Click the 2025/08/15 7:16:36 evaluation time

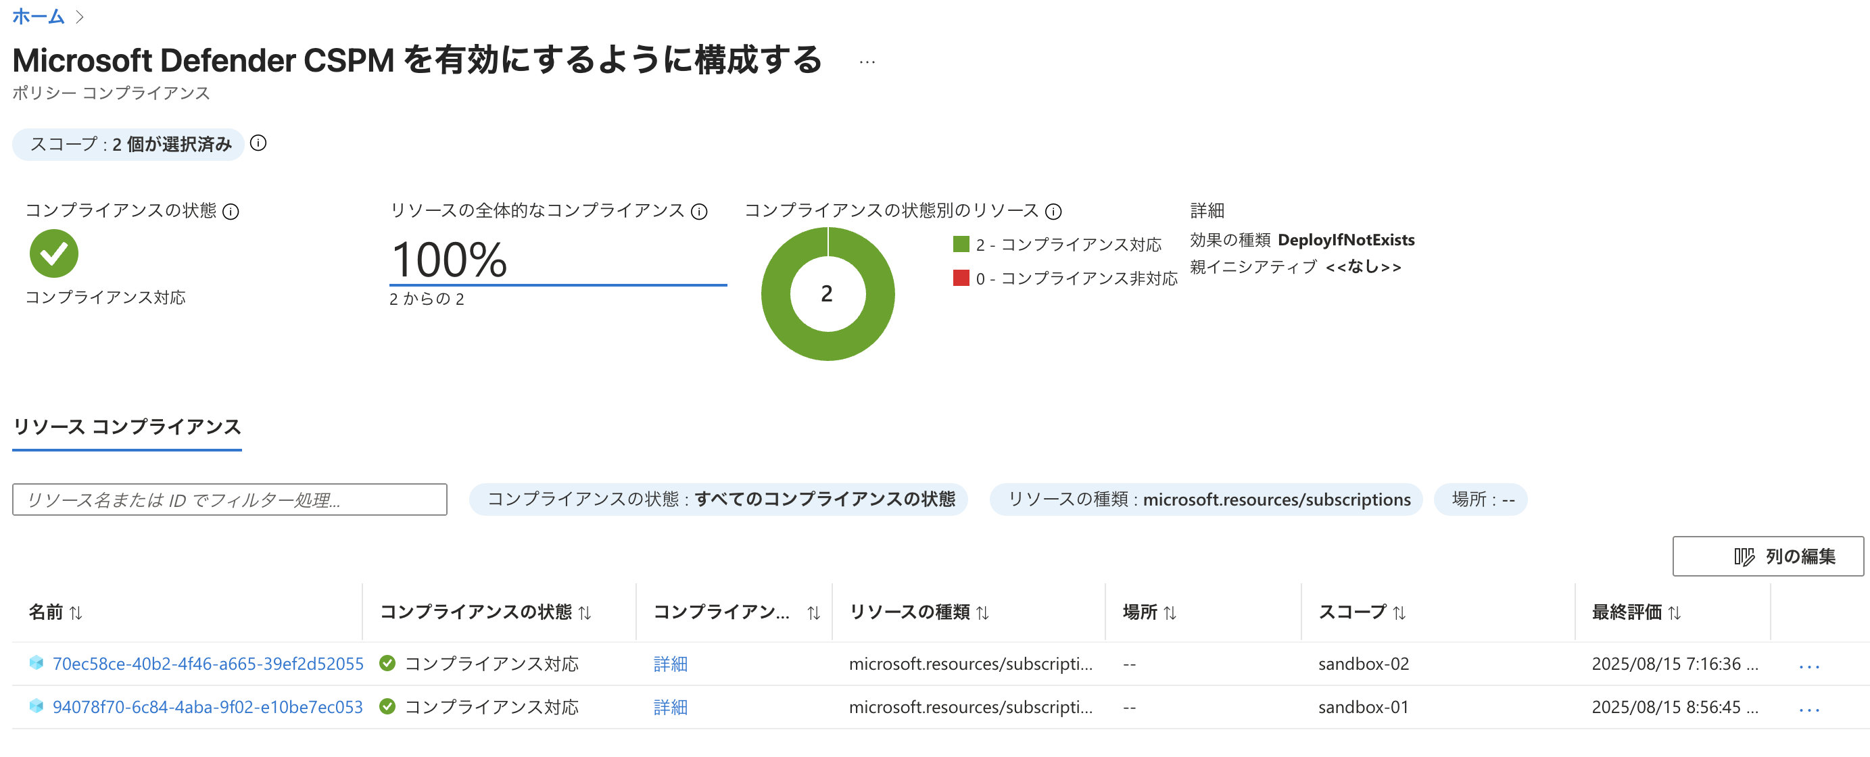tap(1675, 663)
